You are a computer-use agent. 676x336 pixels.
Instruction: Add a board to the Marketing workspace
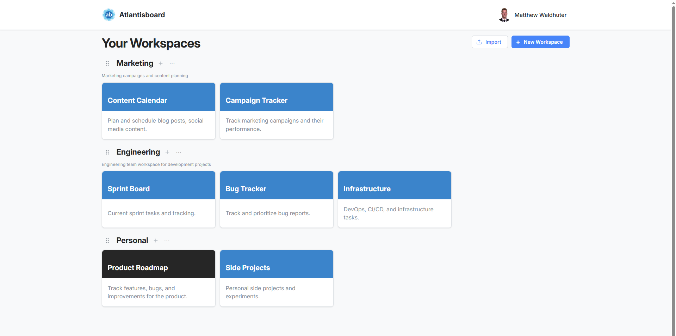tap(161, 63)
